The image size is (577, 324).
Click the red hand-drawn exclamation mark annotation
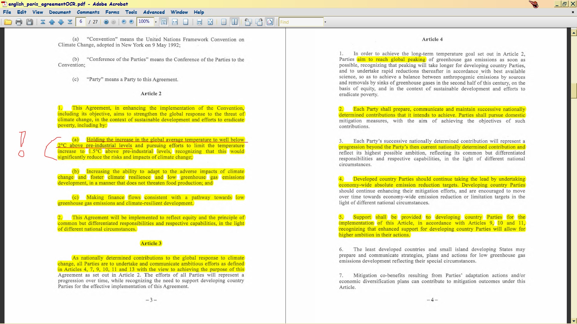[x=22, y=144]
